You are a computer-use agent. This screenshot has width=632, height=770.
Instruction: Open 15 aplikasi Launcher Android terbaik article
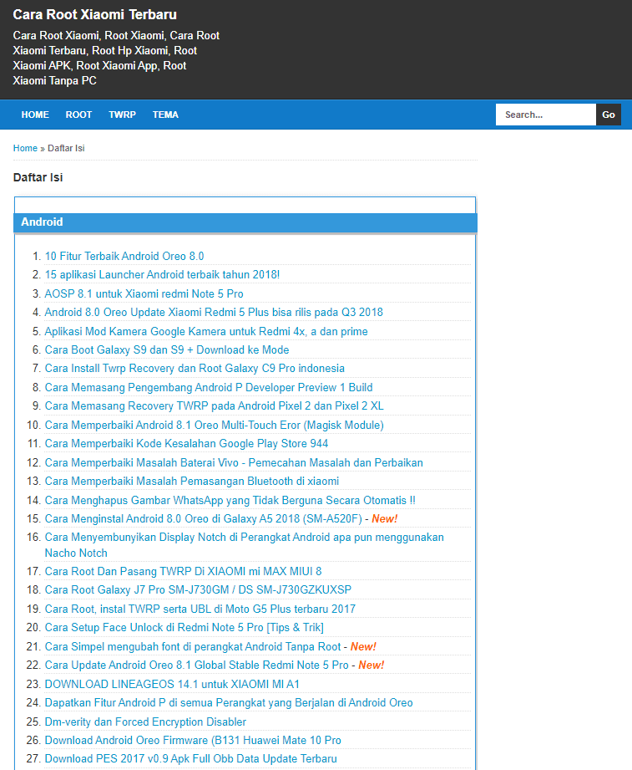(162, 274)
